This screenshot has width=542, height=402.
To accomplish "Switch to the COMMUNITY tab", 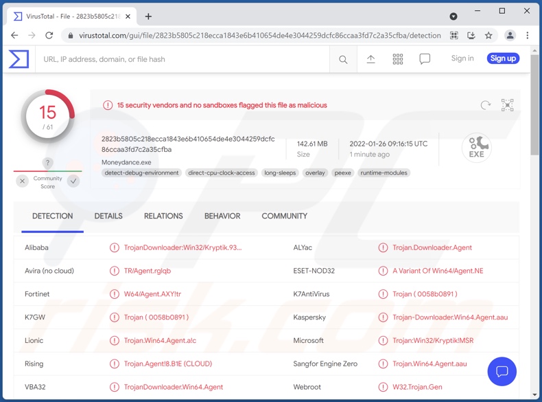I will pos(284,216).
